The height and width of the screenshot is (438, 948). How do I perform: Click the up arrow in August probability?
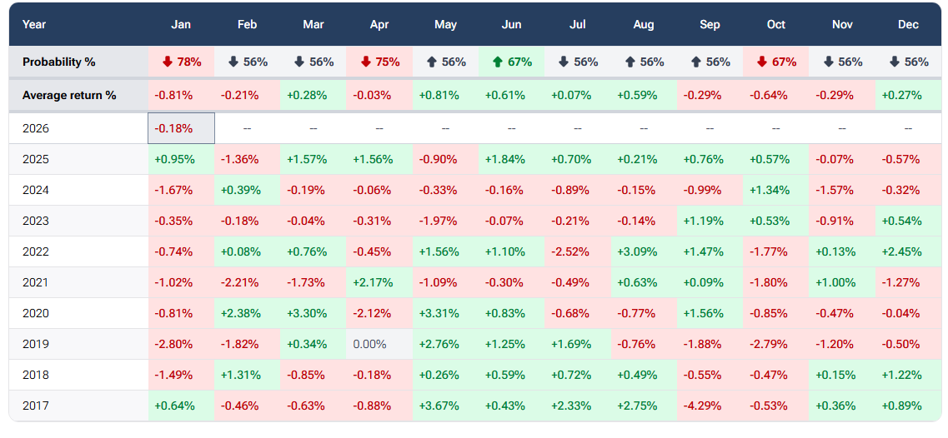pyautogui.click(x=630, y=62)
